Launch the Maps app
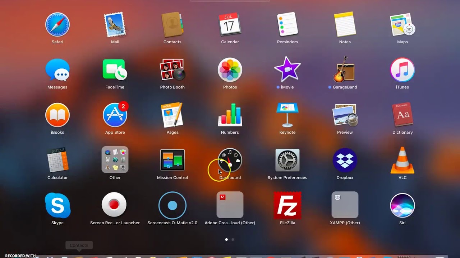This screenshot has width=460, height=258. 402,25
